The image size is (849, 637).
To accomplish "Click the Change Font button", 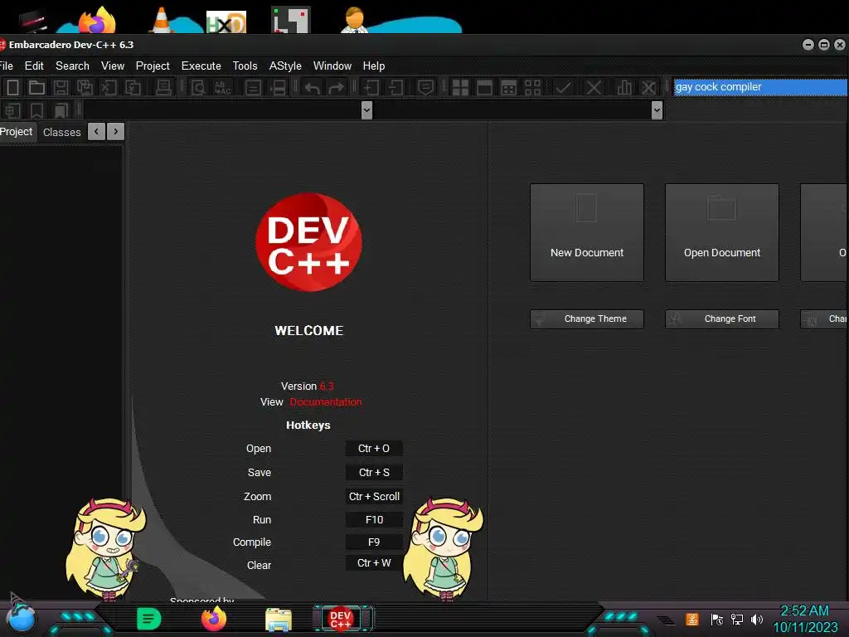I will click(722, 319).
